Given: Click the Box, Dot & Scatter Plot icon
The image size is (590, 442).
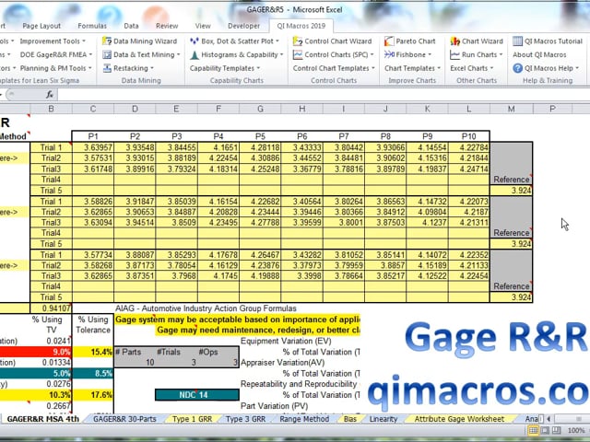Looking at the screenshot, I should pyautogui.click(x=195, y=41).
